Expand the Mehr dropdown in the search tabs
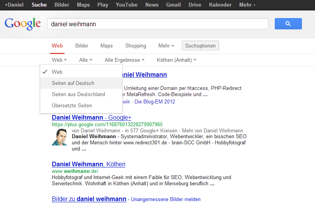The height and width of the screenshot is (203, 315). click(x=166, y=46)
